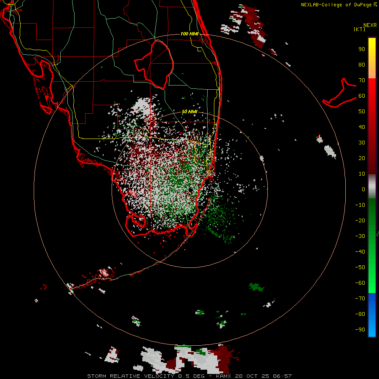Pick the gray zero-velocity band of the color bar

[x=372, y=187]
